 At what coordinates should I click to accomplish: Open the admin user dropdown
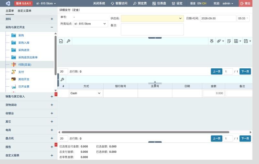pos(228,3)
